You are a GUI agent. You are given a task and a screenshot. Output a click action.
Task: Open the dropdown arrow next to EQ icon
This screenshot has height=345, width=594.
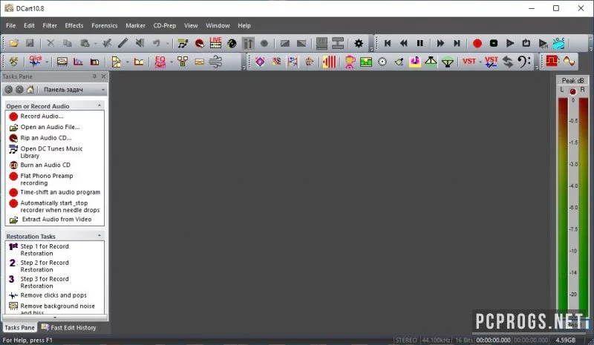(x=172, y=62)
